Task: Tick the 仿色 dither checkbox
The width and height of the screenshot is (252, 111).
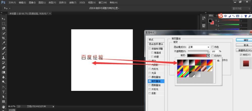Action: tap(213, 47)
